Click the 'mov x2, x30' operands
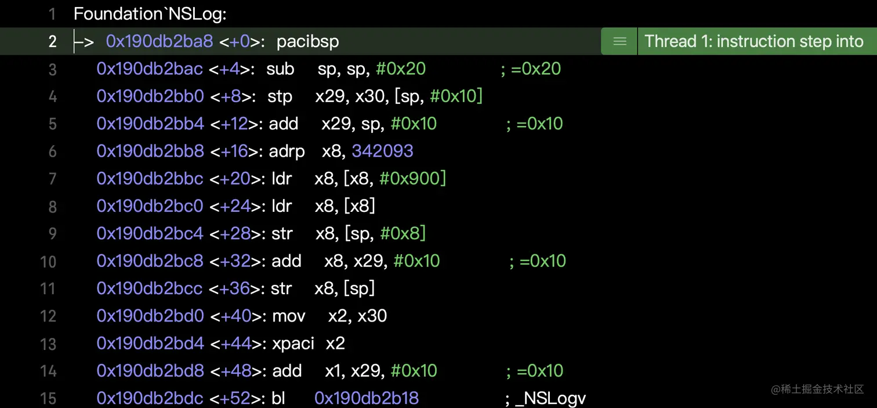 (357, 316)
